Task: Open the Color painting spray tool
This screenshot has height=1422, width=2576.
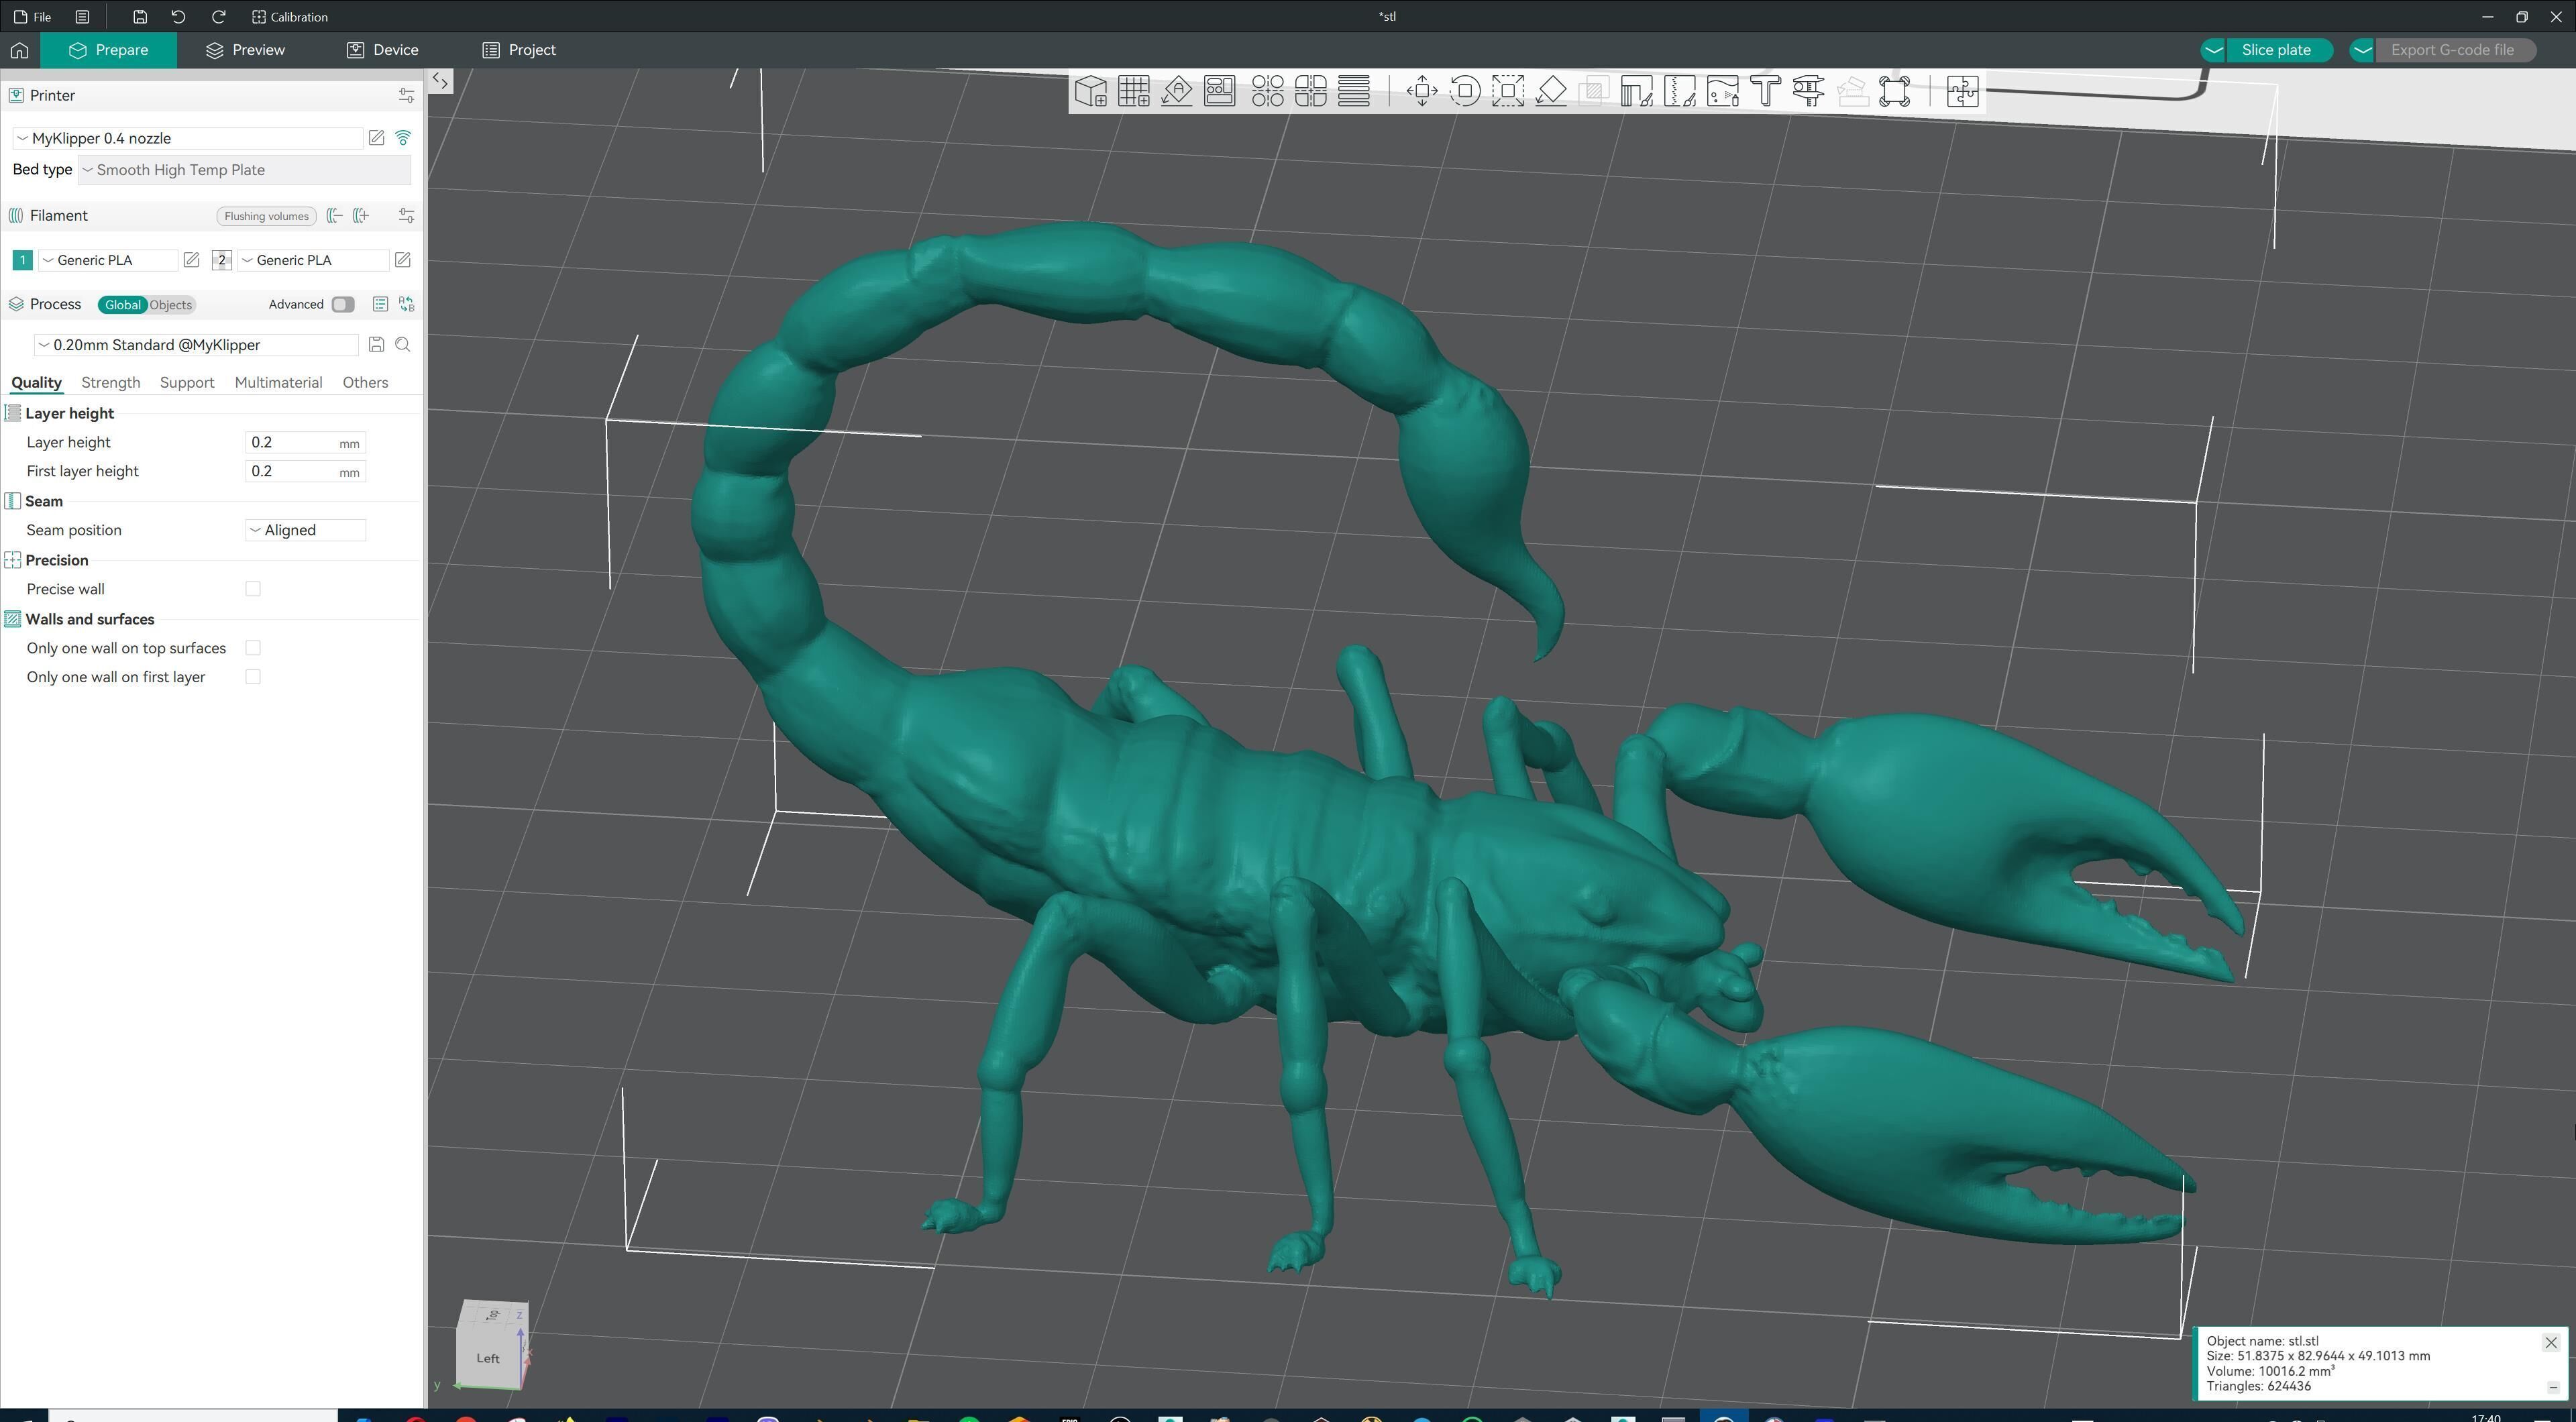Action: (1723, 91)
